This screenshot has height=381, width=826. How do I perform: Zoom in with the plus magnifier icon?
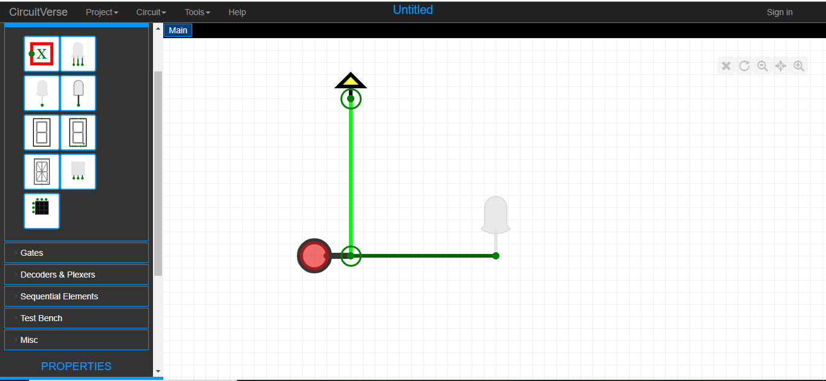(x=799, y=66)
